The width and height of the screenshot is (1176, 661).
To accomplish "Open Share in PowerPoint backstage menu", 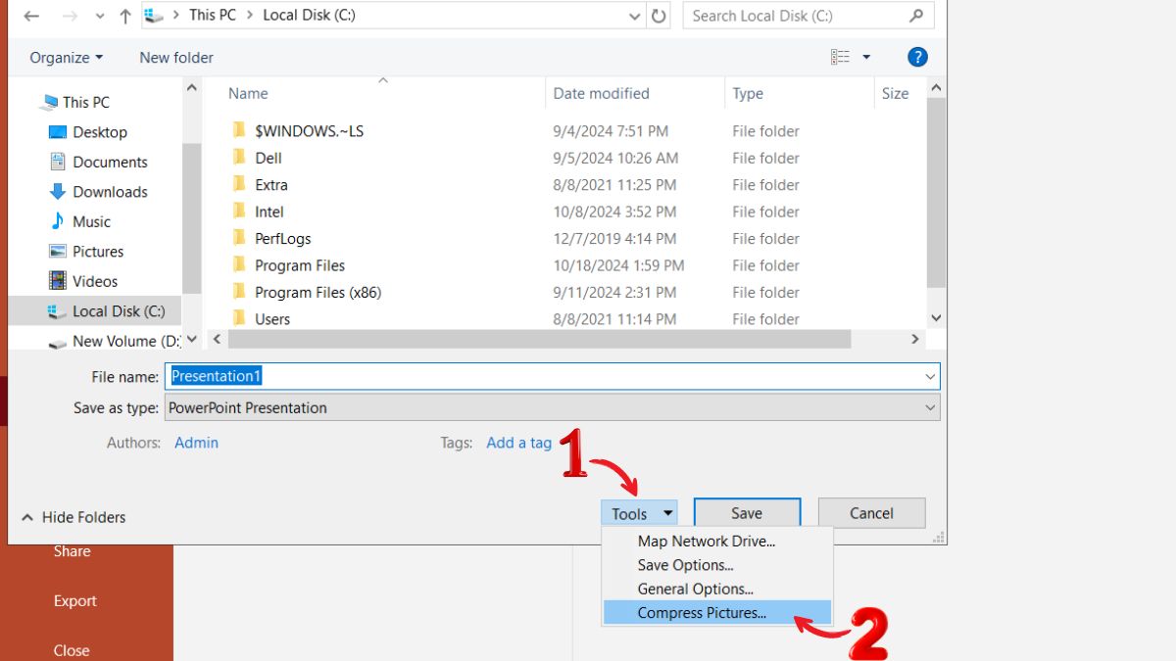I will 73,551.
